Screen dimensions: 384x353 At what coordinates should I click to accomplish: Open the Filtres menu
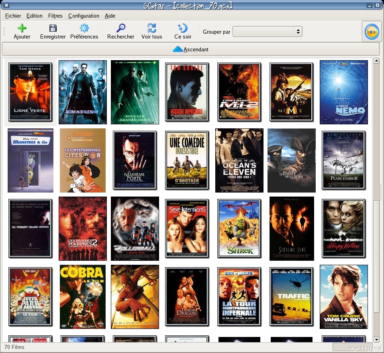(55, 16)
